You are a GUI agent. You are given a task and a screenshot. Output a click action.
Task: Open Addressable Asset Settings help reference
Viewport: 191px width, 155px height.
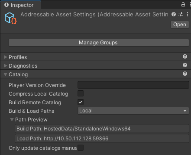(x=174, y=14)
